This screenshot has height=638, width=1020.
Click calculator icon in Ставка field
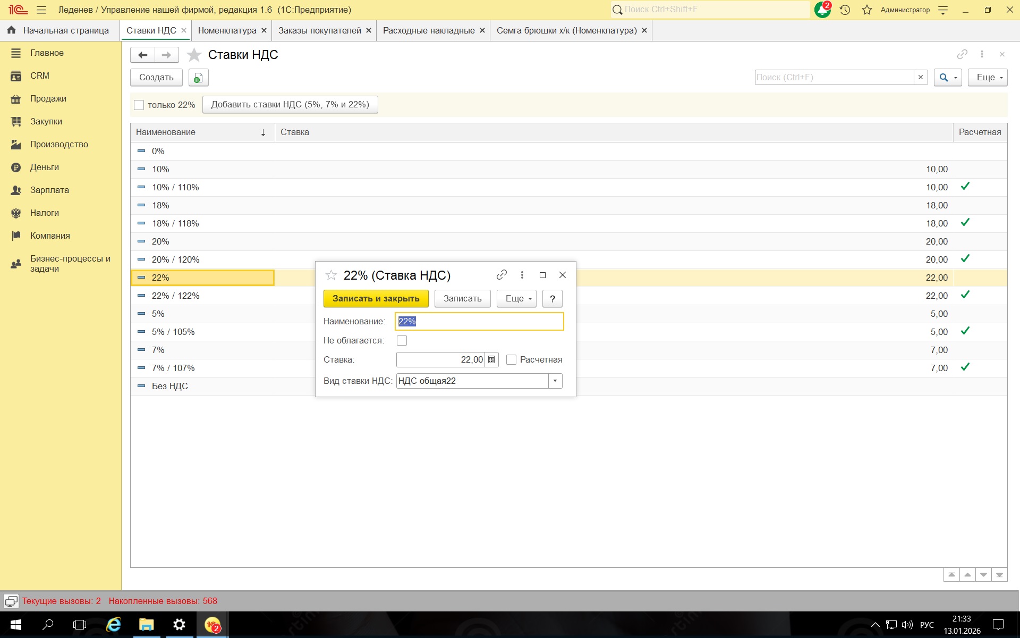point(491,360)
